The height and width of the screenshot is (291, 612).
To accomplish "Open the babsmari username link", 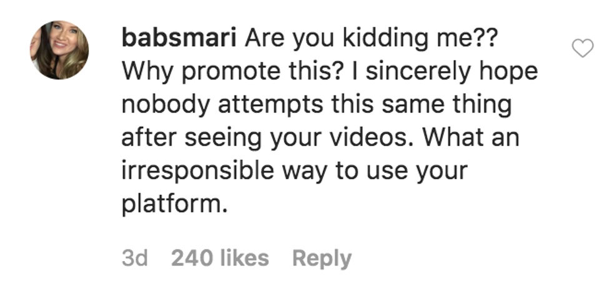I will pos(178,39).
